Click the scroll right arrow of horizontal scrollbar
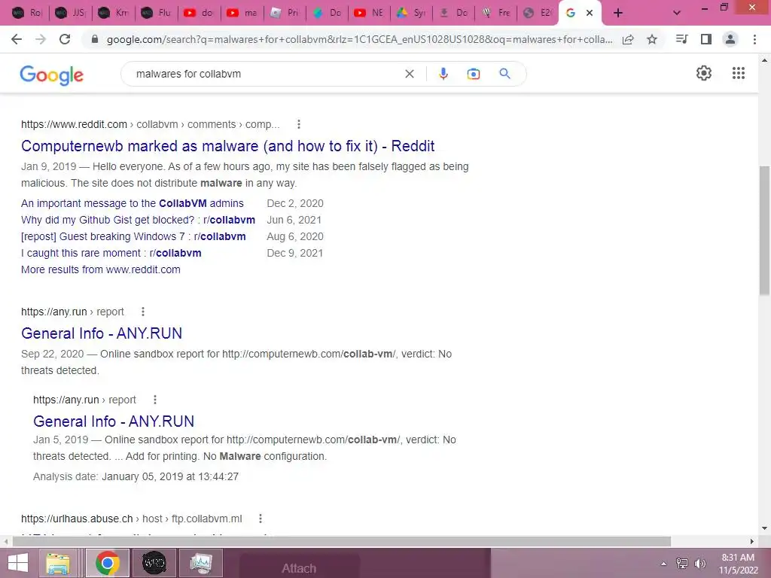The height and width of the screenshot is (578, 771). pyautogui.click(x=751, y=541)
